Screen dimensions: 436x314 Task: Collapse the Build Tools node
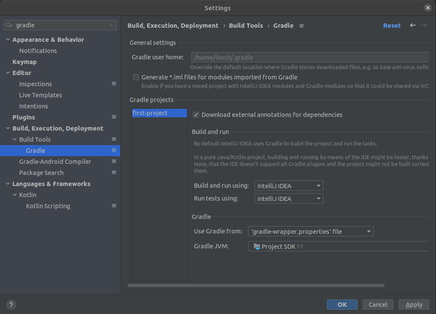pos(15,139)
